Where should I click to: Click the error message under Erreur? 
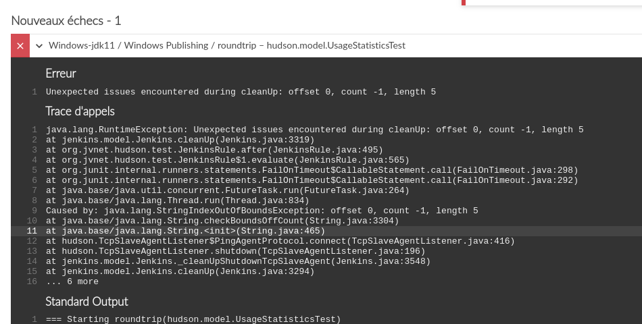coord(241,92)
